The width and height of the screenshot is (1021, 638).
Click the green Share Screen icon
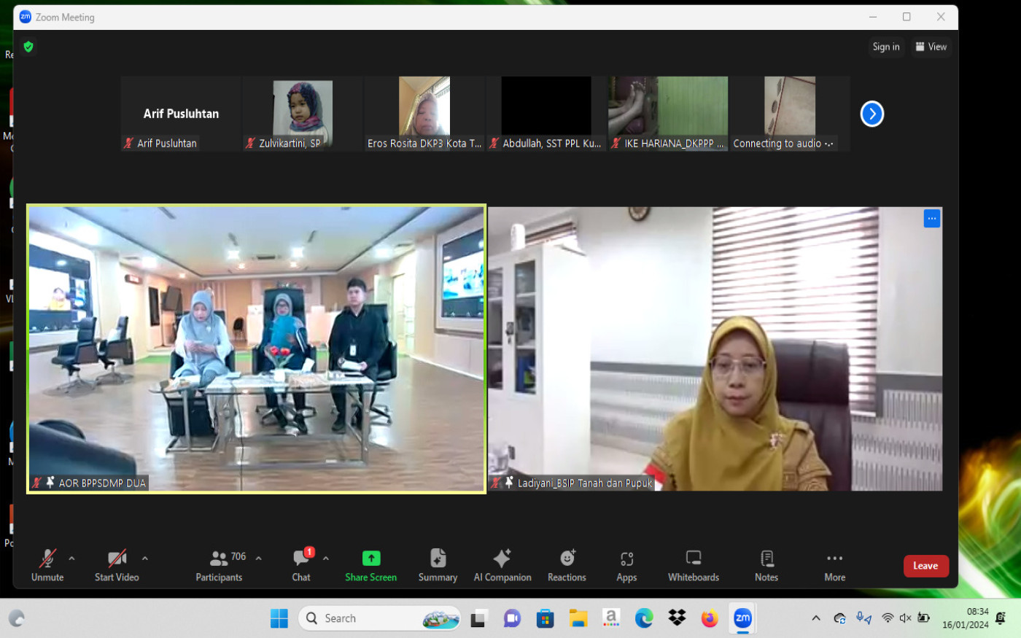(371, 559)
